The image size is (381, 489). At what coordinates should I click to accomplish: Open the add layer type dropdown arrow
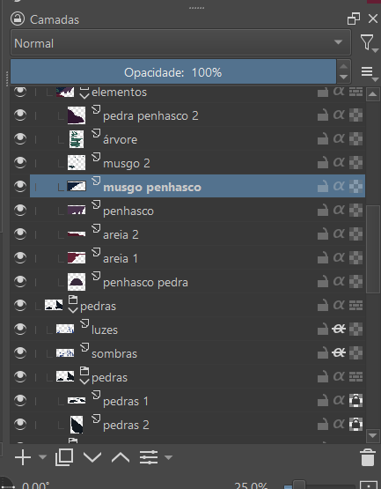coord(42,457)
